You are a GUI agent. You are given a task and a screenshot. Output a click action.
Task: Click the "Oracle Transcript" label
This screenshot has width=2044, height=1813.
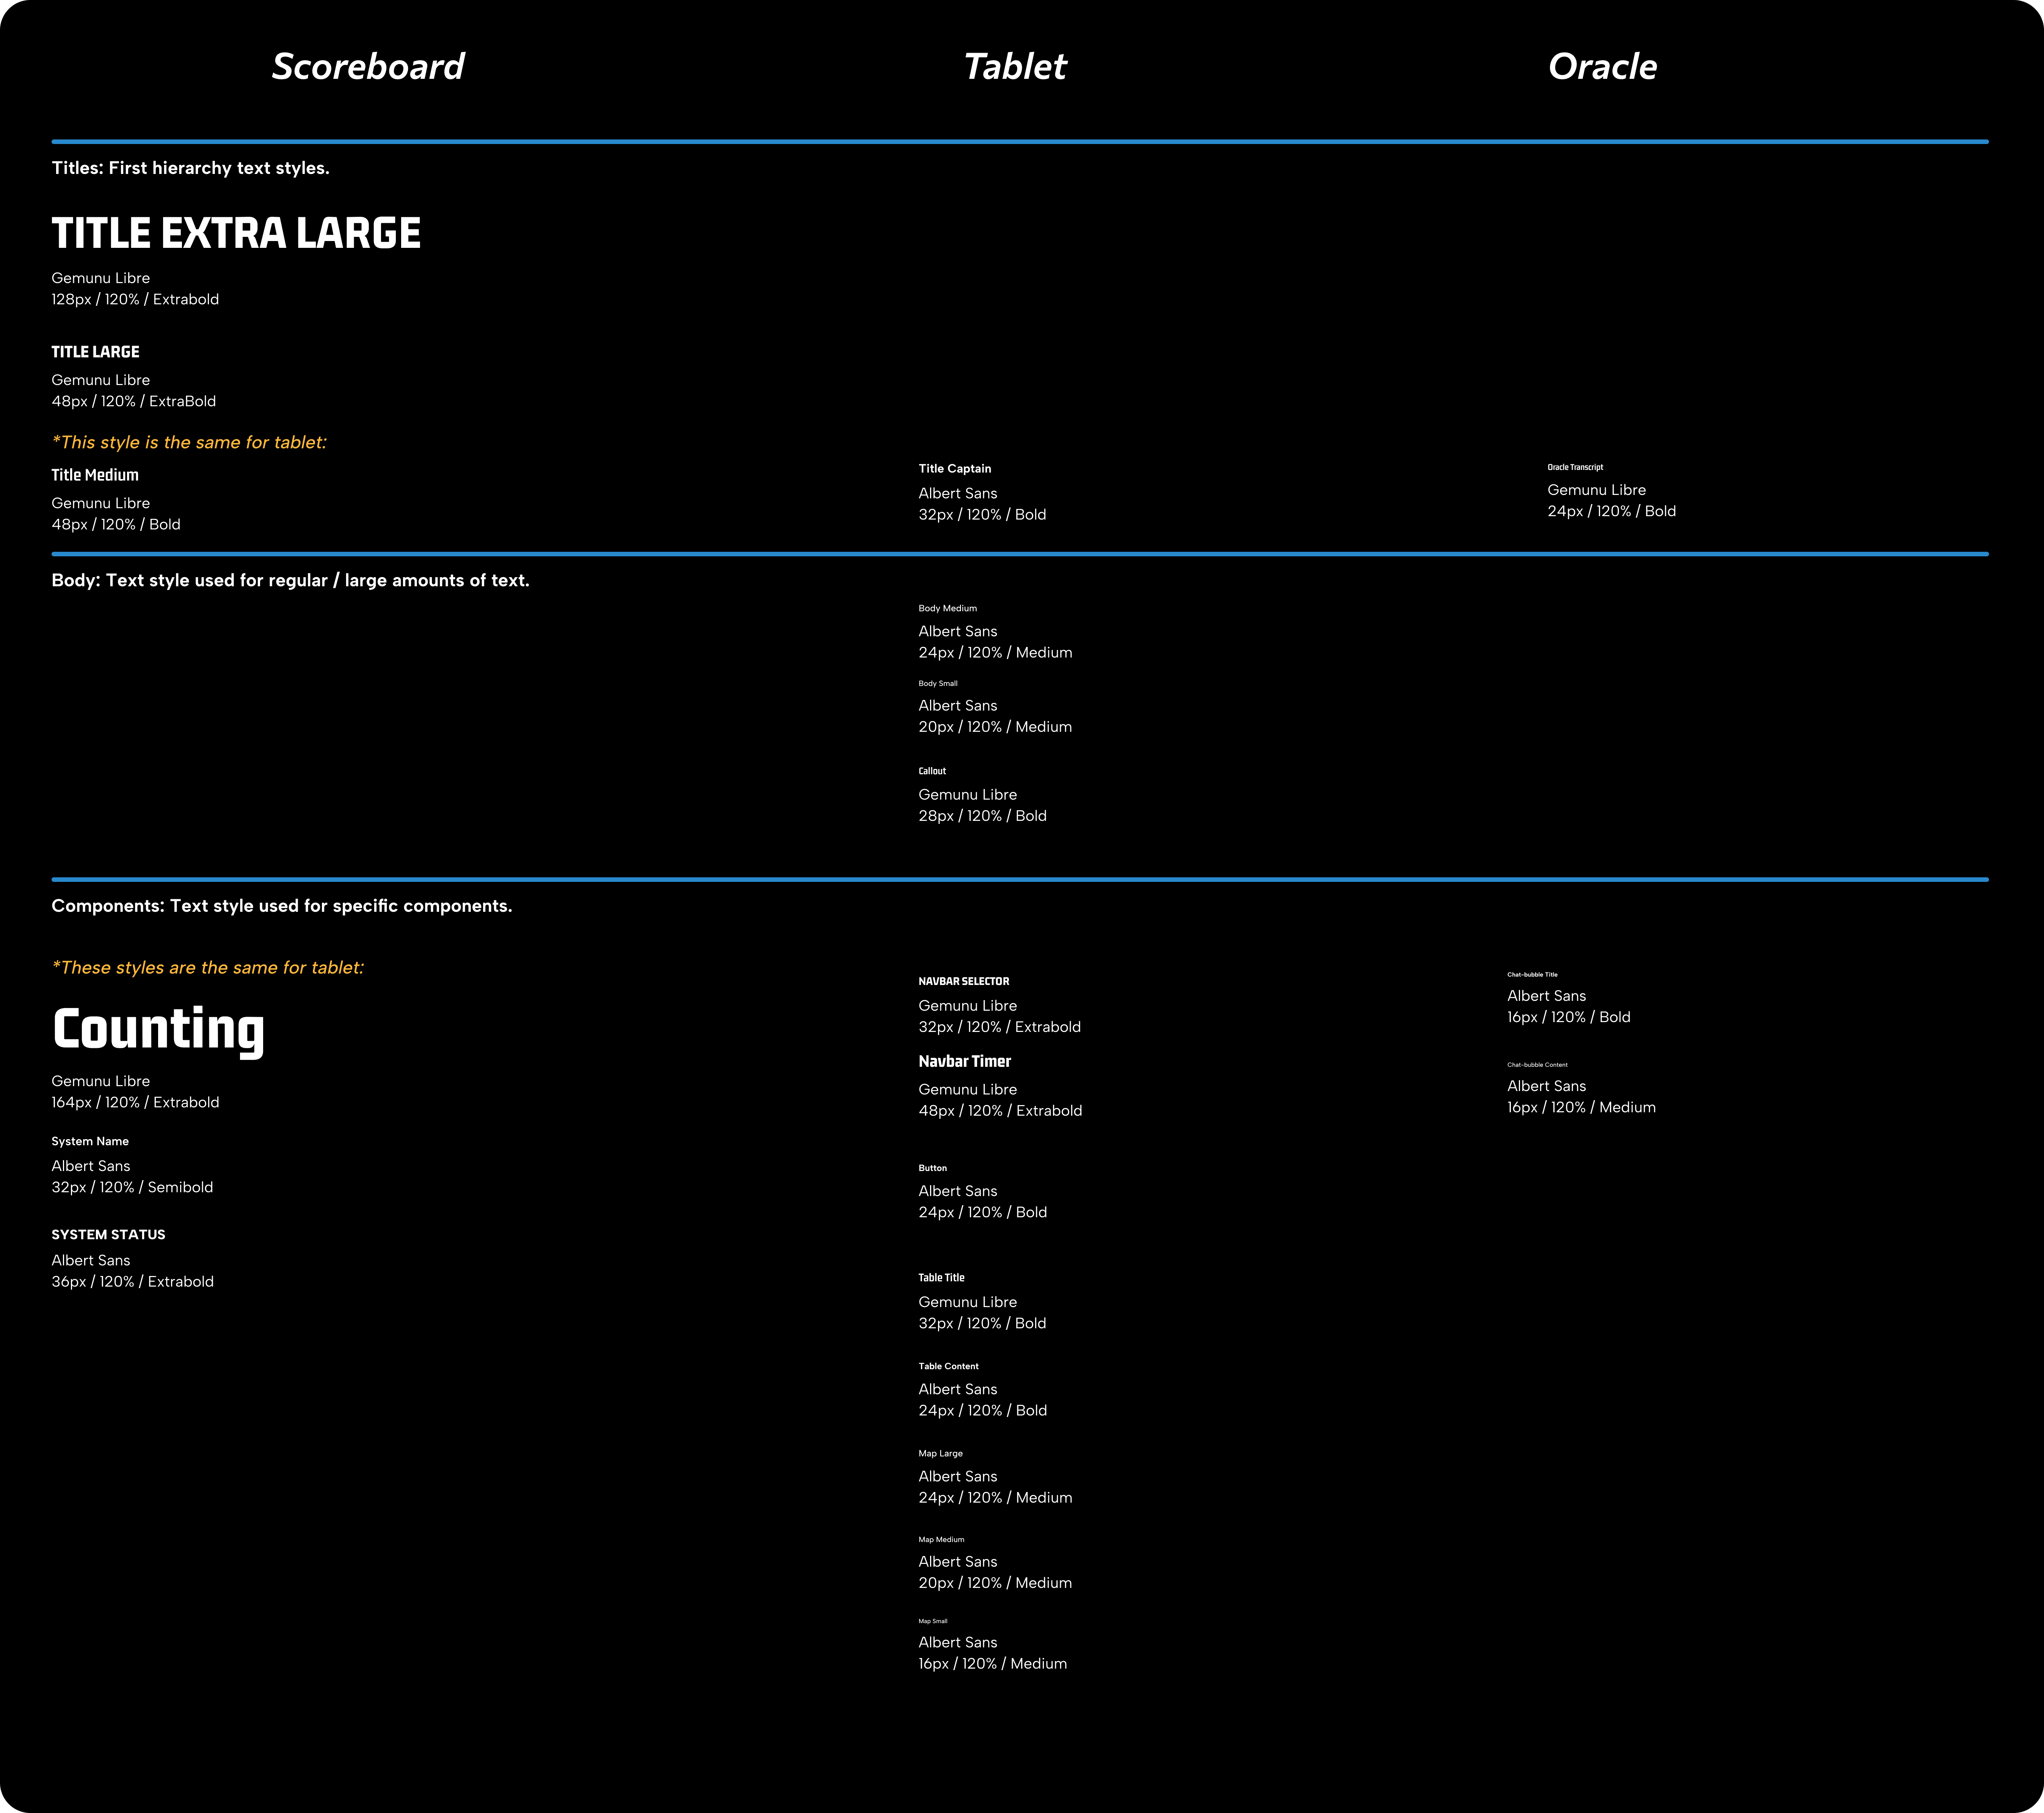click(x=1575, y=467)
